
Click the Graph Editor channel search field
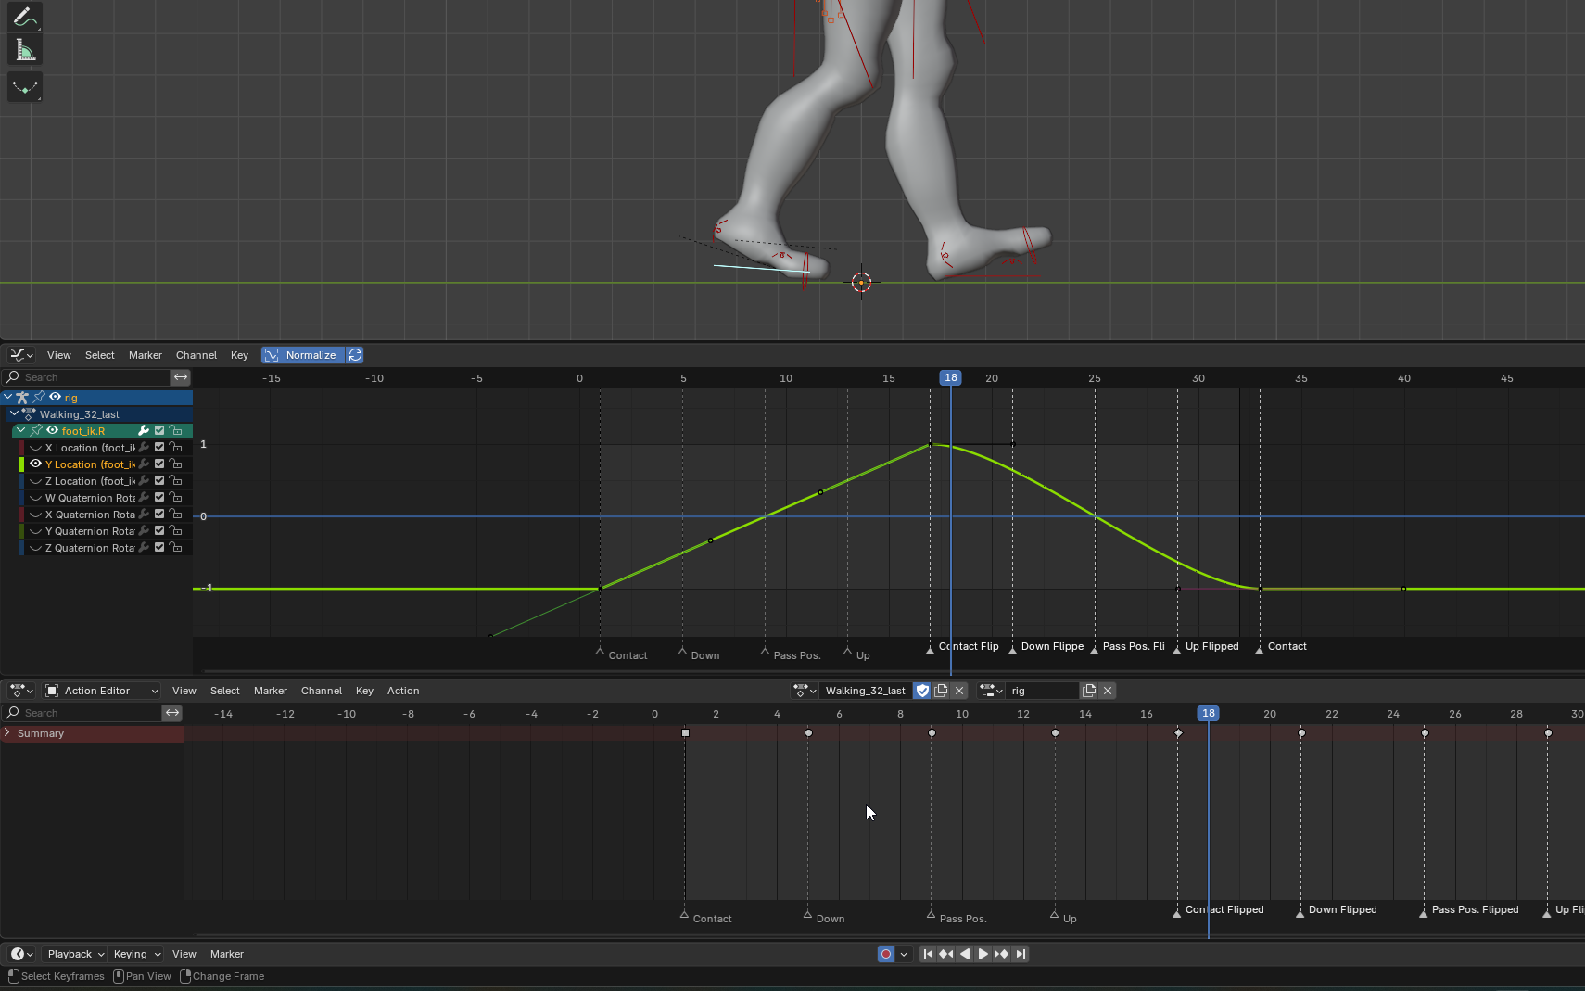coord(93,377)
